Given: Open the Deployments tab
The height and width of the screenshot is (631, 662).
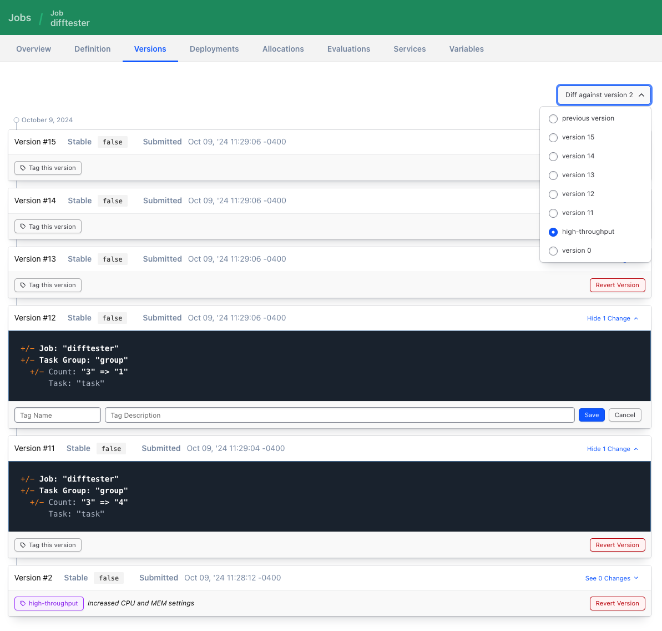Looking at the screenshot, I should [x=214, y=49].
